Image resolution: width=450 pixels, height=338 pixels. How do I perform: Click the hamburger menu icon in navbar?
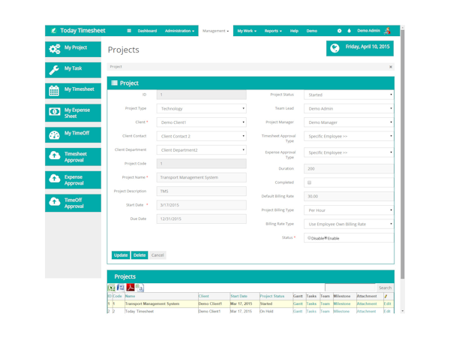129,31
